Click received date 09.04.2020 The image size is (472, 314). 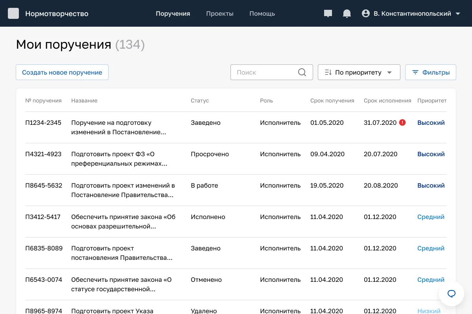coord(327,154)
